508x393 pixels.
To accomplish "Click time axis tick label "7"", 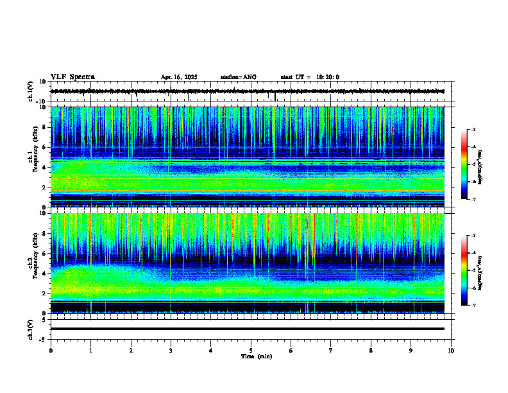I will click(x=331, y=351).
